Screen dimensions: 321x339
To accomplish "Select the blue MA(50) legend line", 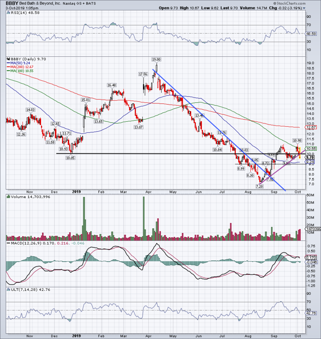I will coord(8,63).
